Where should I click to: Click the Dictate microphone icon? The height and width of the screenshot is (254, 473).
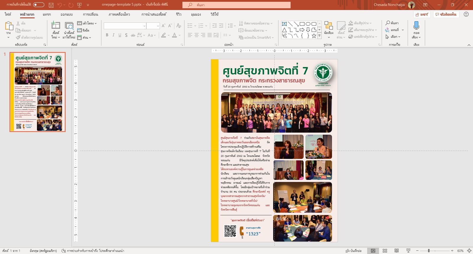click(416, 26)
